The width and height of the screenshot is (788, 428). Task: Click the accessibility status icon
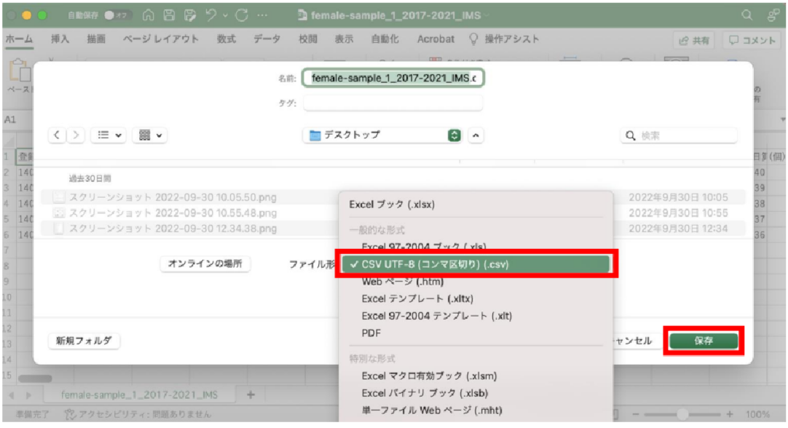click(x=70, y=414)
